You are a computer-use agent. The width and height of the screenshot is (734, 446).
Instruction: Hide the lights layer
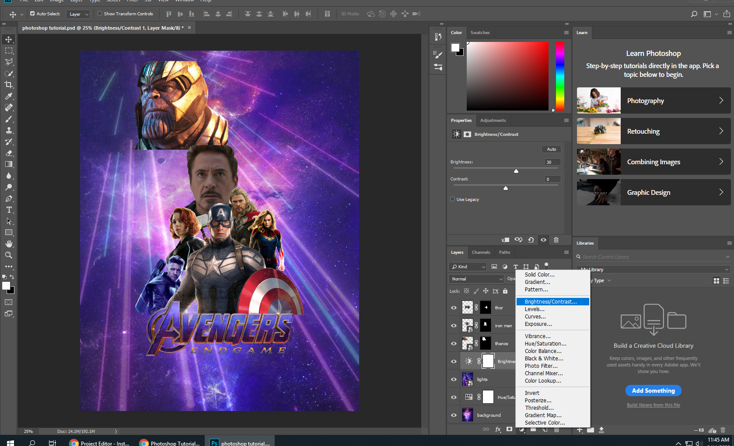(454, 380)
